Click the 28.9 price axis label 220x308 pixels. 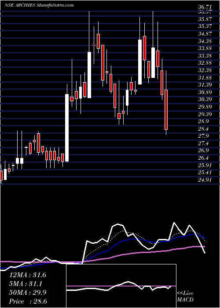tap(204, 121)
